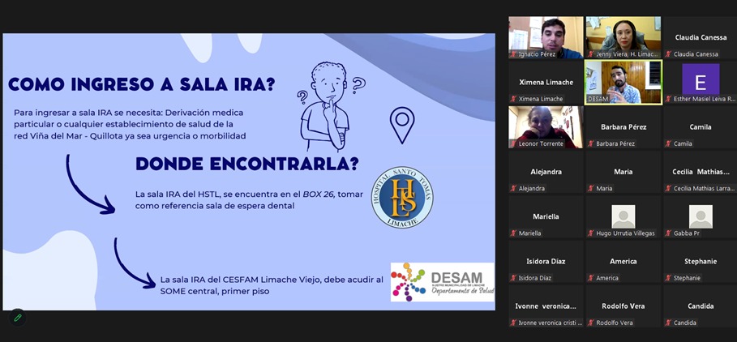737x342 pixels.
Task: Click the green annotation pencil icon
Action: click(x=17, y=318)
